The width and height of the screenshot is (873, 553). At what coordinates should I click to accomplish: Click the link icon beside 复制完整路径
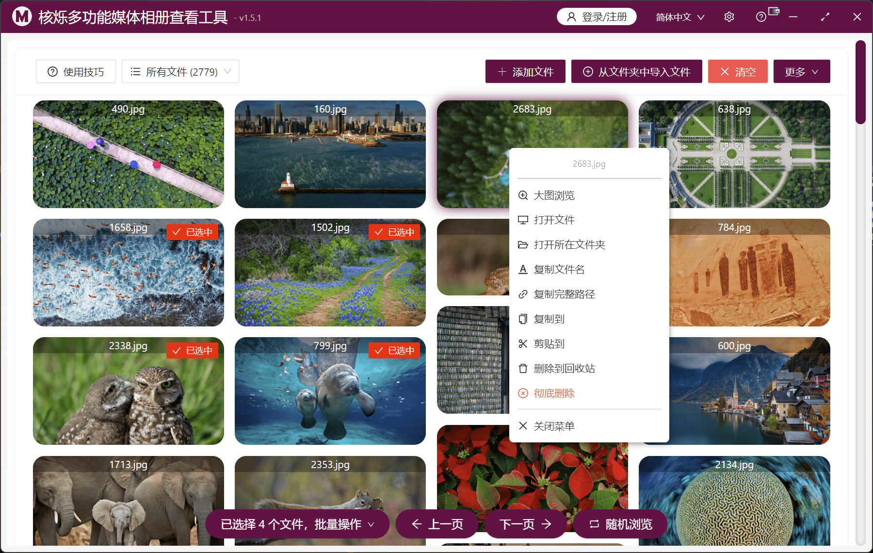[x=523, y=294]
